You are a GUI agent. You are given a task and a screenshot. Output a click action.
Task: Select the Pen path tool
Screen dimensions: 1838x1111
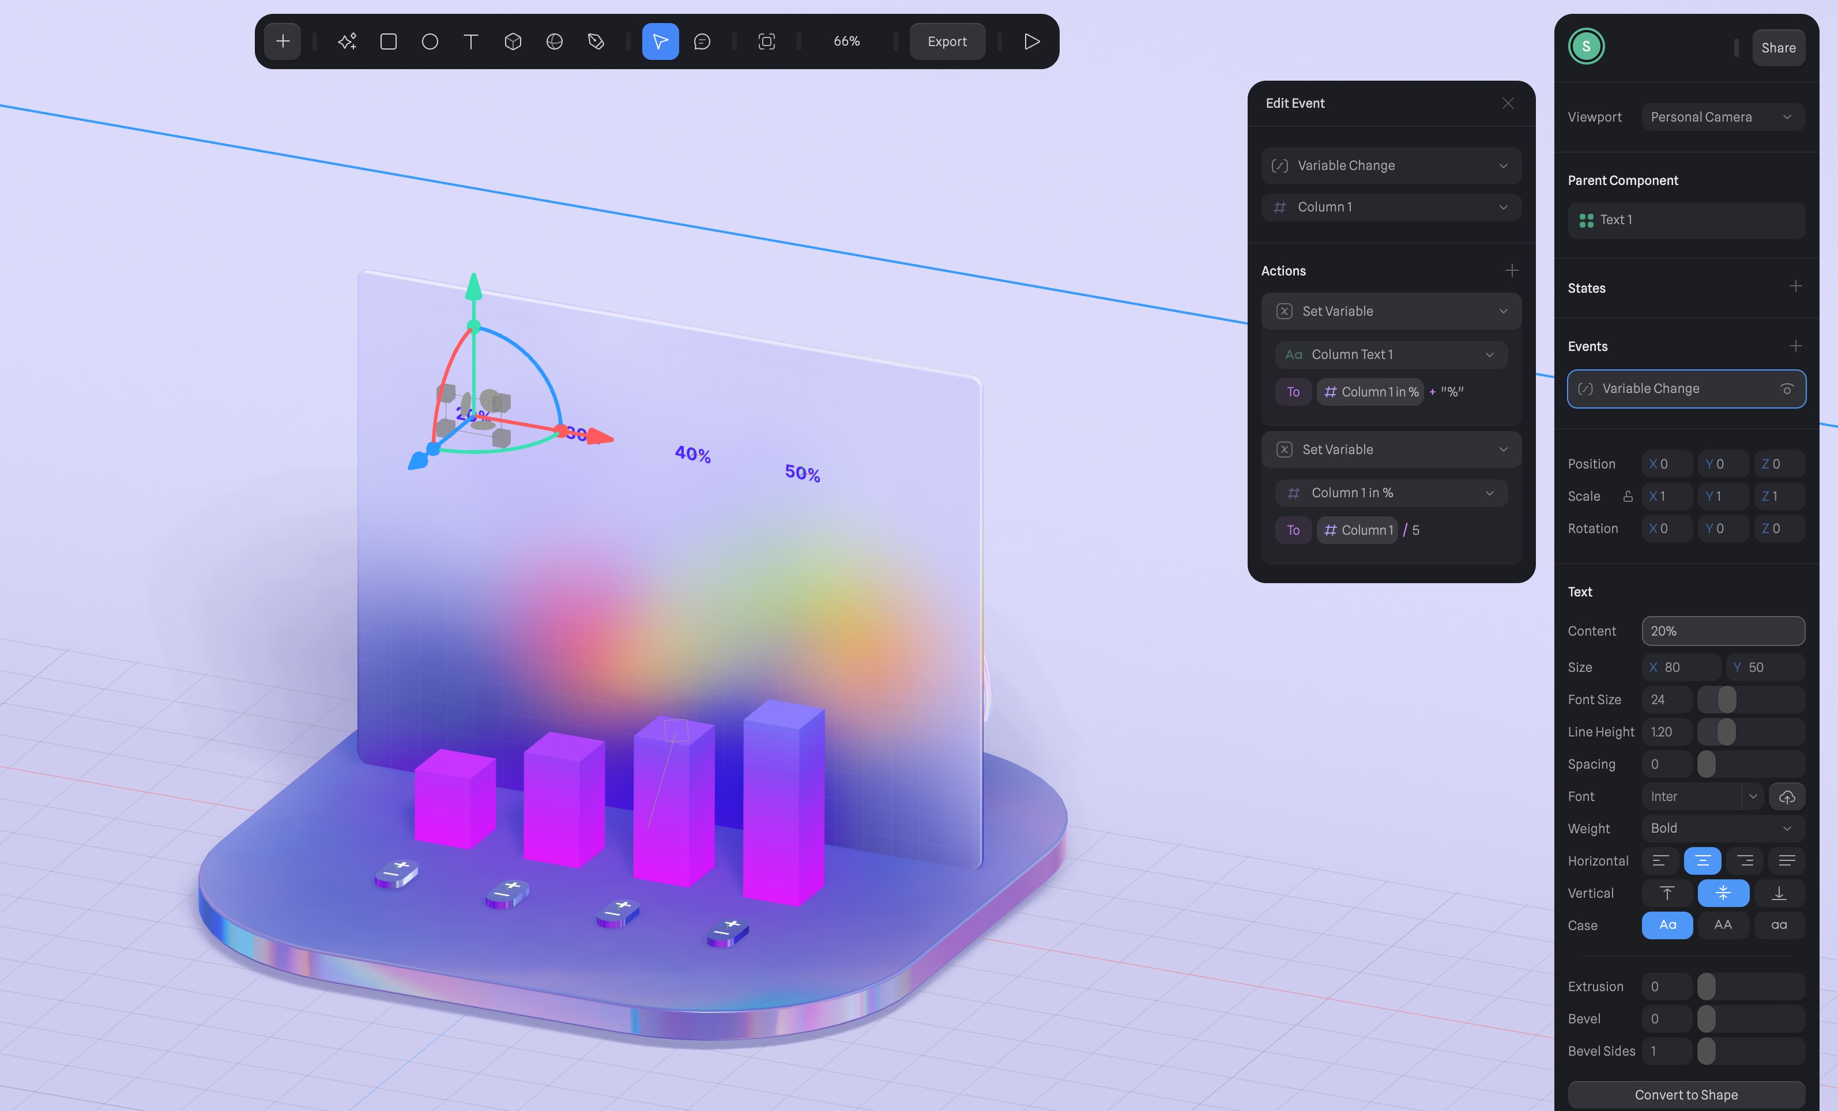click(x=595, y=41)
